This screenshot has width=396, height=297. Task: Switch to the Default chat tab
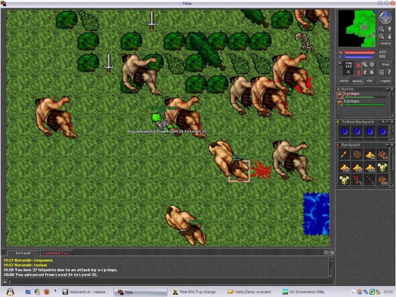click(x=23, y=253)
